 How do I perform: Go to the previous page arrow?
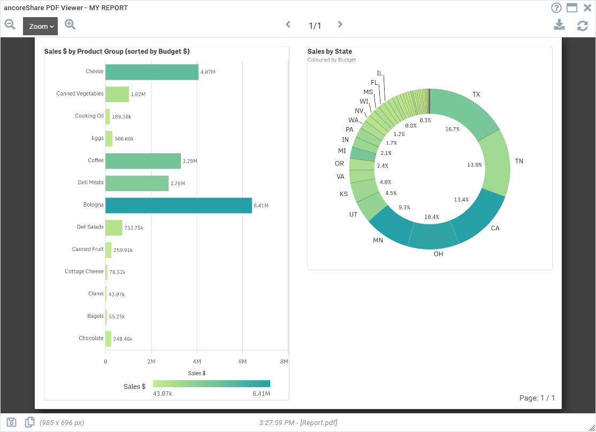tap(288, 25)
